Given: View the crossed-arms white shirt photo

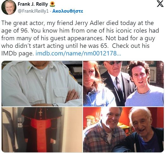Looking at the screenshot, I should click(x=42, y=84).
